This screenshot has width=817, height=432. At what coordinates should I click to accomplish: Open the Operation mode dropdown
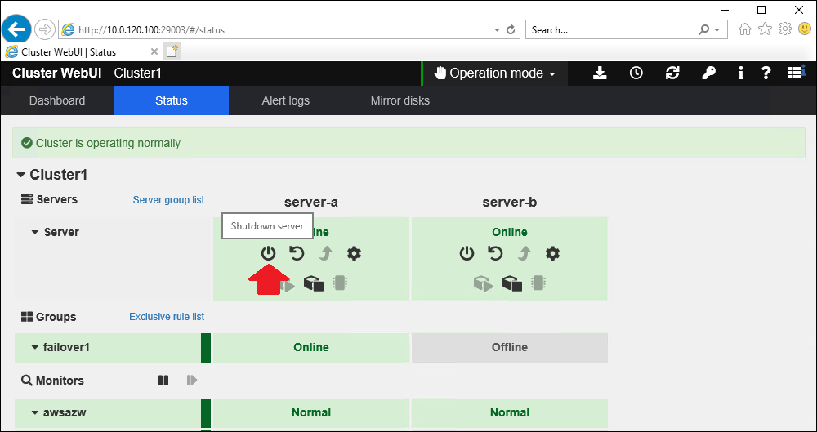495,73
